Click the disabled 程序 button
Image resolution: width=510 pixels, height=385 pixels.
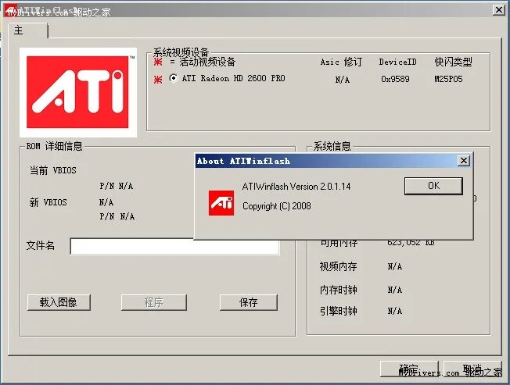pyautogui.click(x=154, y=302)
